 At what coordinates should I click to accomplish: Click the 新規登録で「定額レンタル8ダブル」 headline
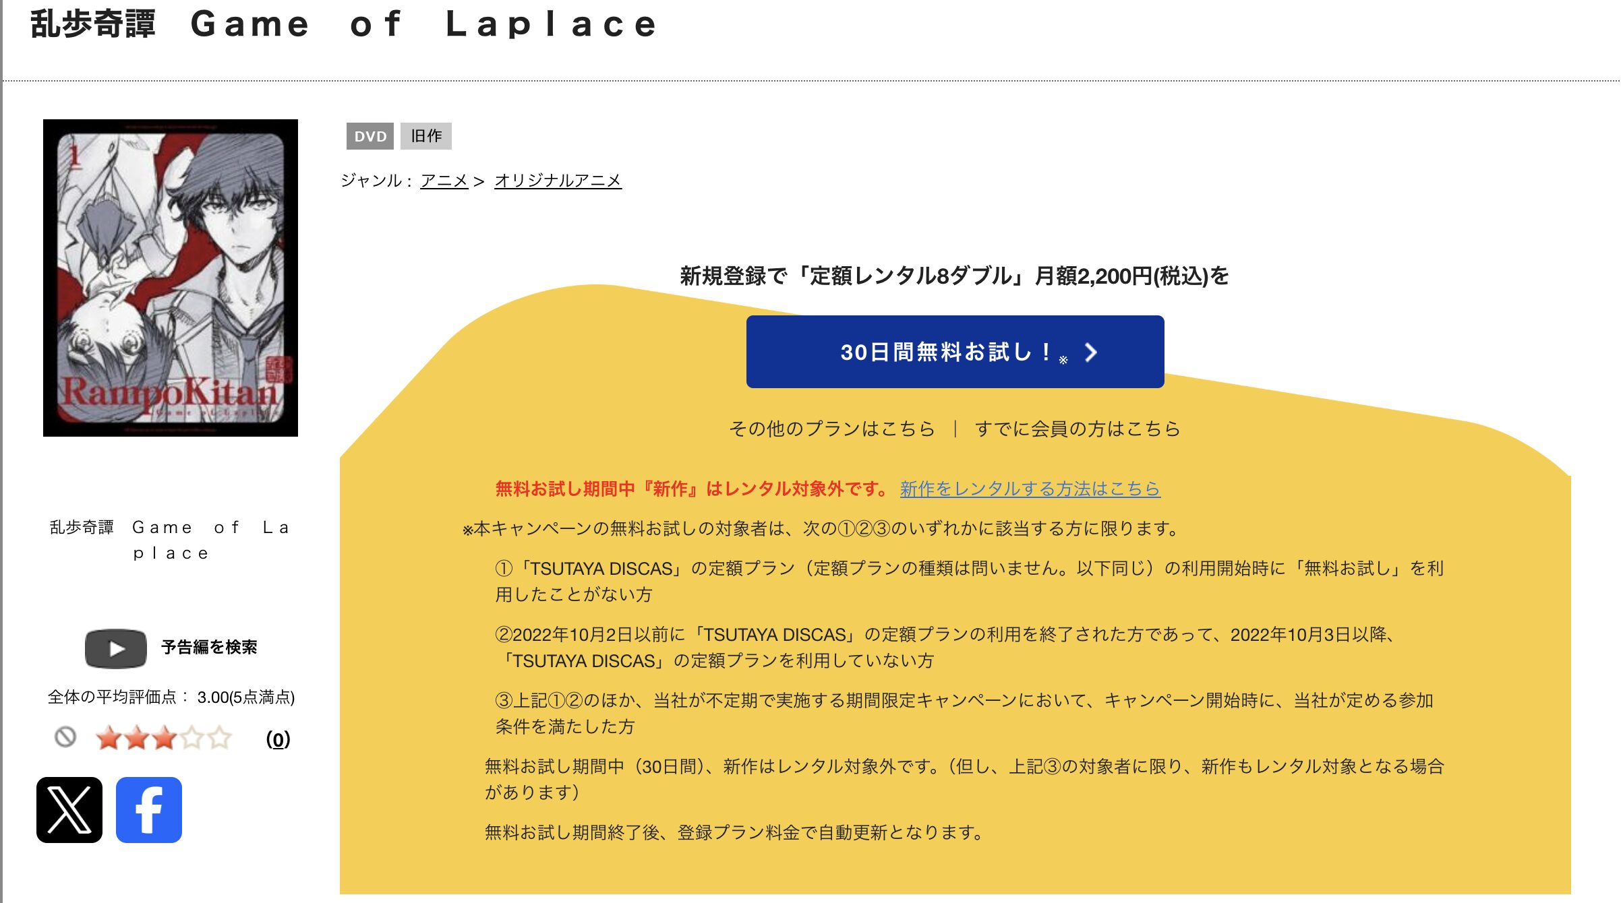tap(955, 276)
